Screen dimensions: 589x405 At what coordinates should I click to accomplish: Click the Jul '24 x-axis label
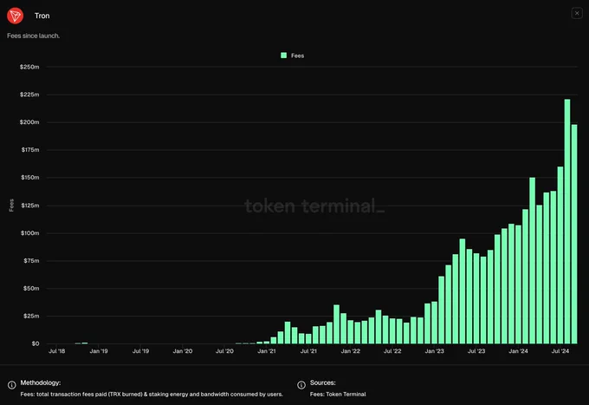[560, 351]
